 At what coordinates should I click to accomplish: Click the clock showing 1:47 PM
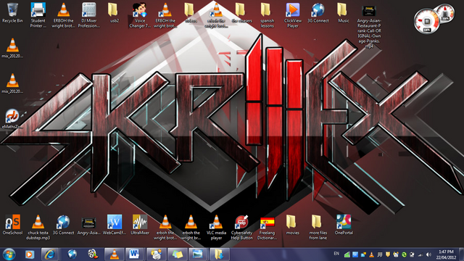pyautogui.click(x=446, y=254)
